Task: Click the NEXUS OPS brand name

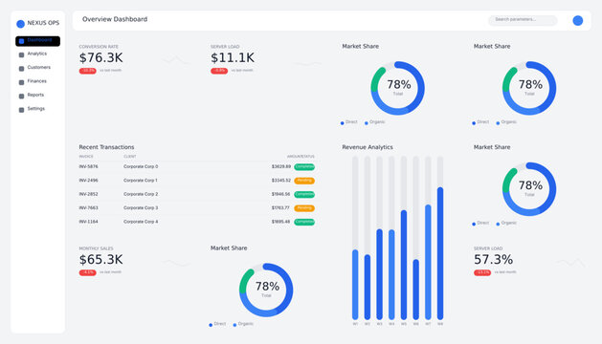Action: tap(43, 23)
